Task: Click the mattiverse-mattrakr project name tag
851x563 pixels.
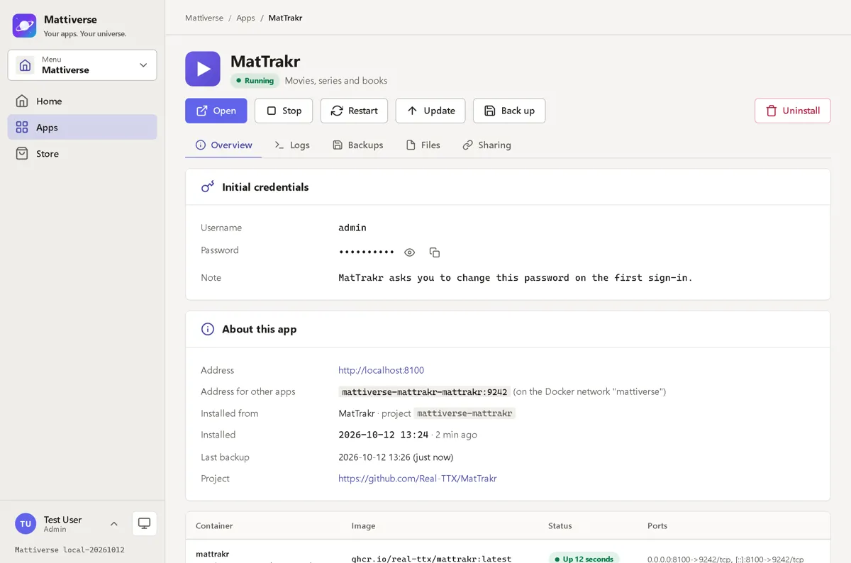Action: [465, 413]
